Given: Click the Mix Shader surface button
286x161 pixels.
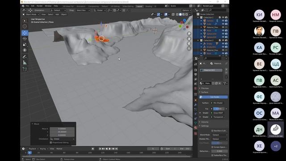Looking at the screenshot, I should 218,103.
